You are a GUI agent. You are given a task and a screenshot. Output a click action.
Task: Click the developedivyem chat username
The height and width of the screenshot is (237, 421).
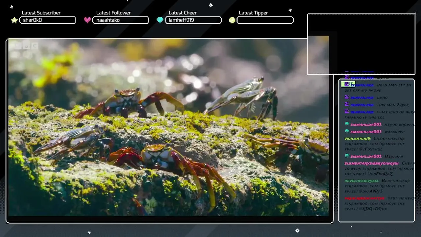362,181
